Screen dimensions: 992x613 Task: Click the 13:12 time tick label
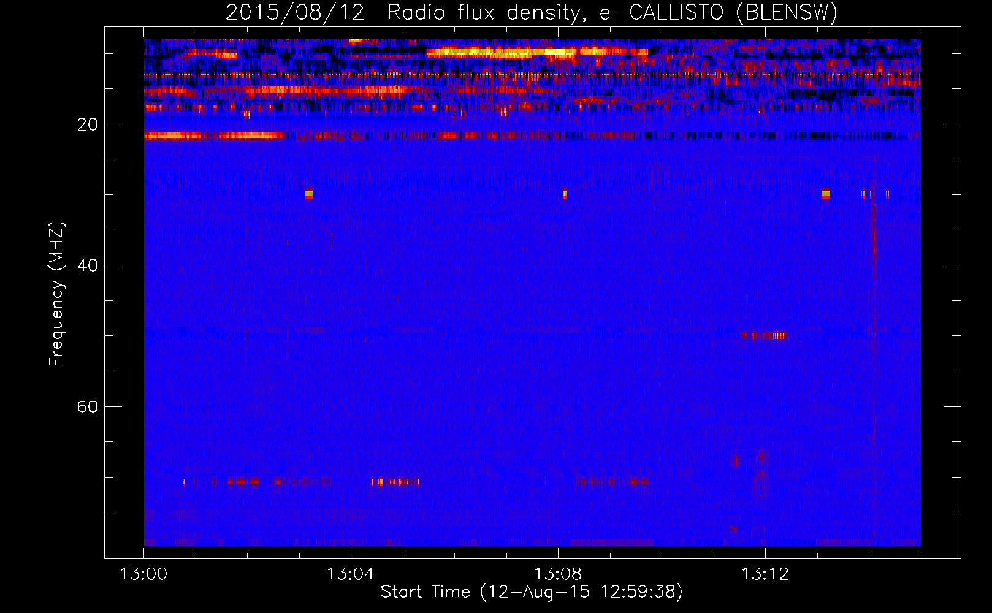(x=765, y=574)
